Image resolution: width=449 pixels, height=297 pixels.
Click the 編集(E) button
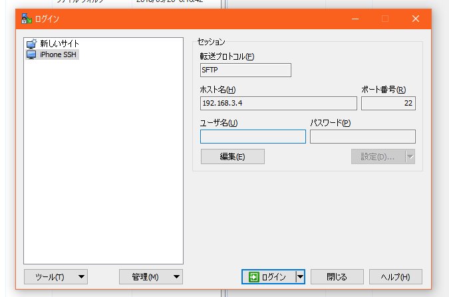coord(233,157)
